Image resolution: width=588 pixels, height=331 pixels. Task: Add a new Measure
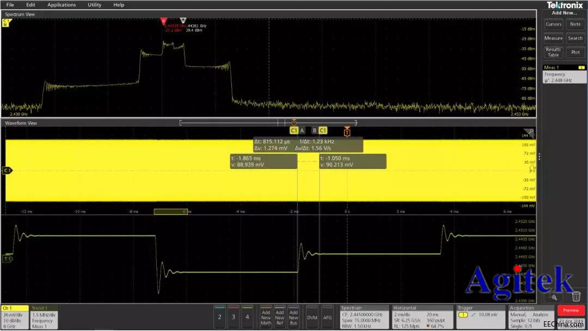pos(554,38)
